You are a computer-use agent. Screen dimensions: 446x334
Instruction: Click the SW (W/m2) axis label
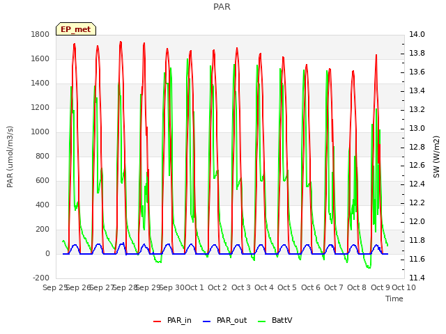tap(436, 157)
